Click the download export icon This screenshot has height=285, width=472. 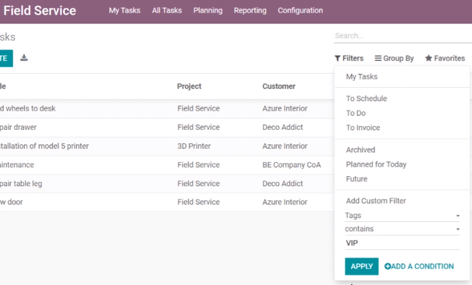tap(24, 58)
